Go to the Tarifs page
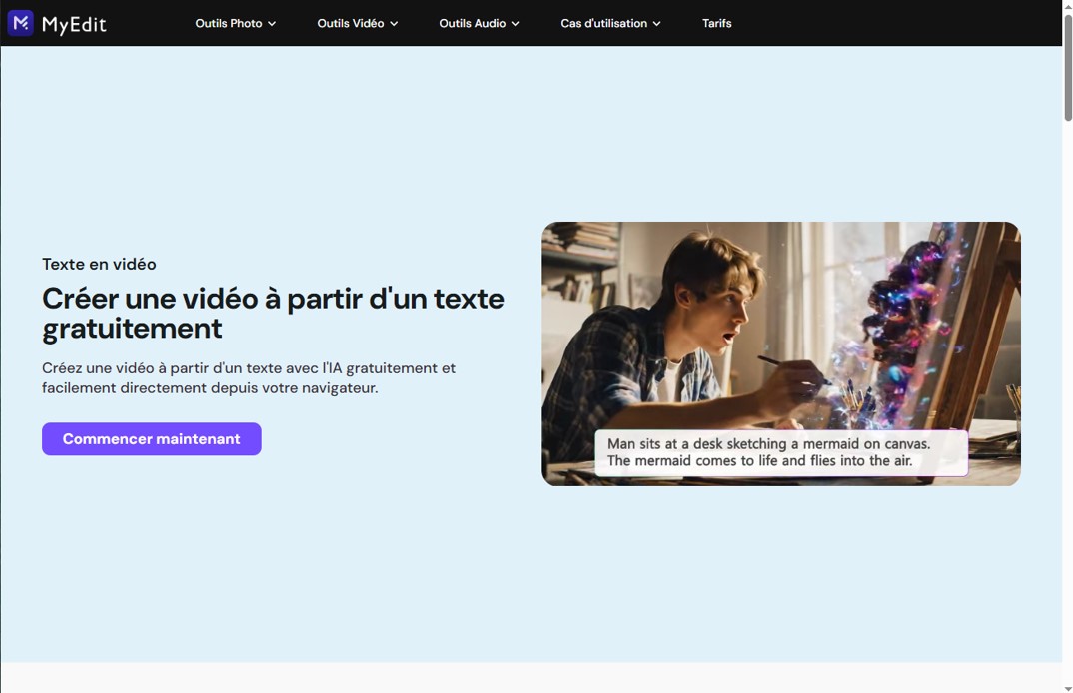 pyautogui.click(x=717, y=23)
